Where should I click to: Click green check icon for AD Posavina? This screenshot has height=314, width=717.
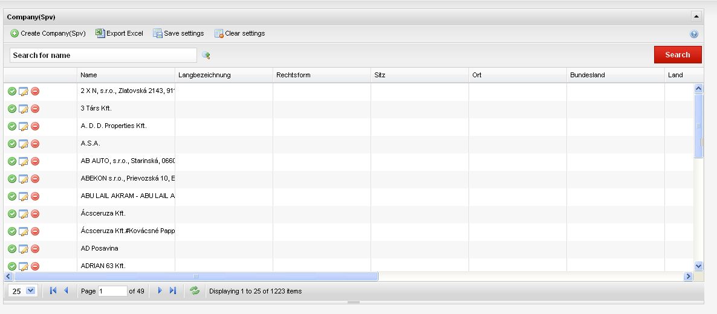12,249
